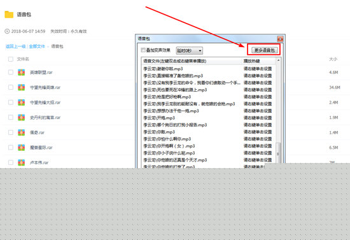
Task: Click the voice list scrollbar thumb
Action: coord(278,153)
